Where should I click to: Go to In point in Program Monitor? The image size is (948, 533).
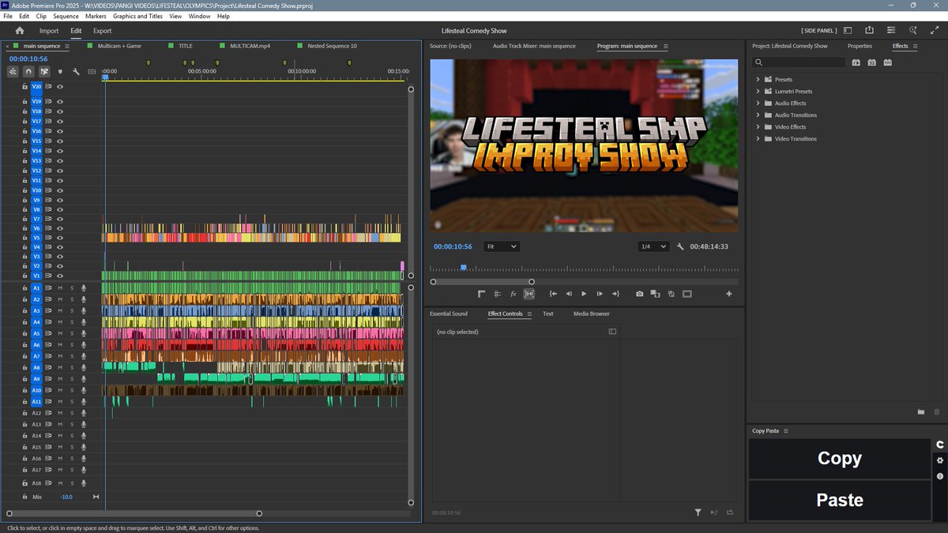(x=553, y=294)
